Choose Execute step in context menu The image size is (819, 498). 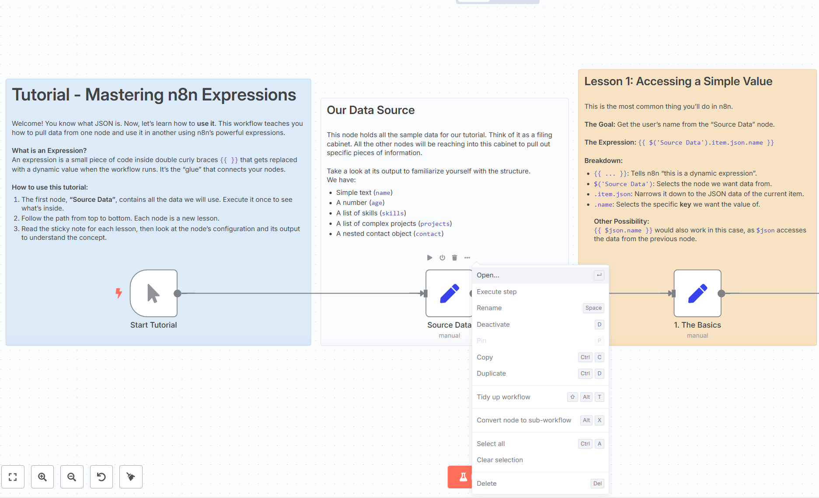tap(540, 292)
